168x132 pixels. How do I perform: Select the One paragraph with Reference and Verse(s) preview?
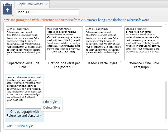[25, 92]
